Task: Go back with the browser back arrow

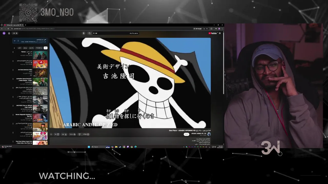Action: 2,29
